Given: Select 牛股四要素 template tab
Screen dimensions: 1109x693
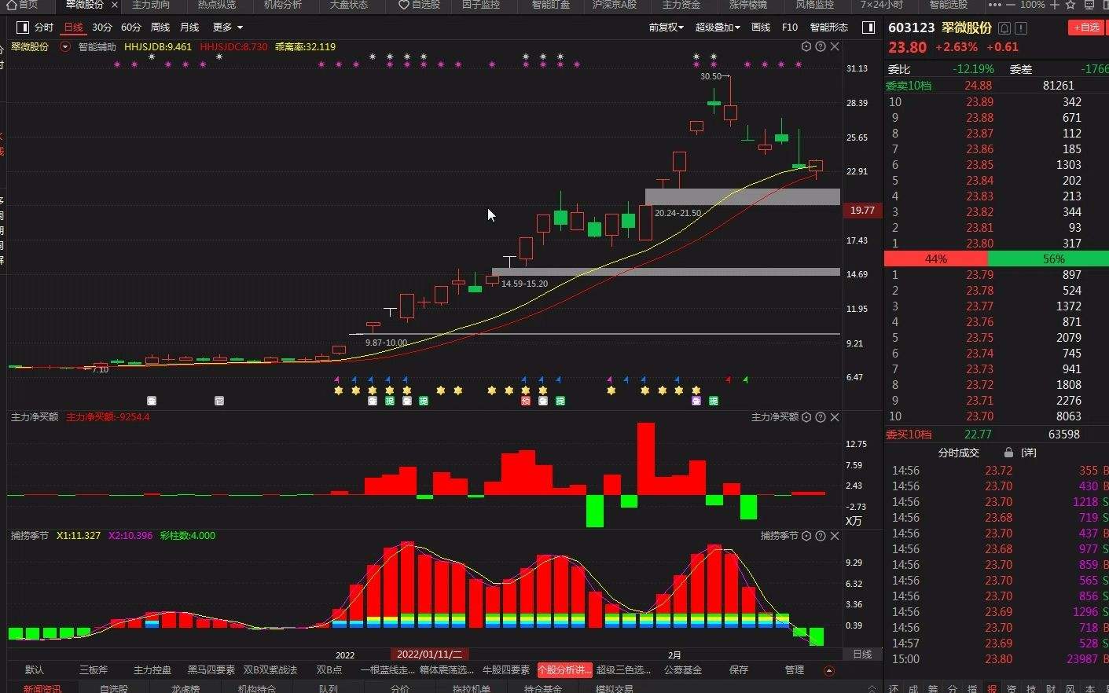Looking at the screenshot, I should (506, 670).
